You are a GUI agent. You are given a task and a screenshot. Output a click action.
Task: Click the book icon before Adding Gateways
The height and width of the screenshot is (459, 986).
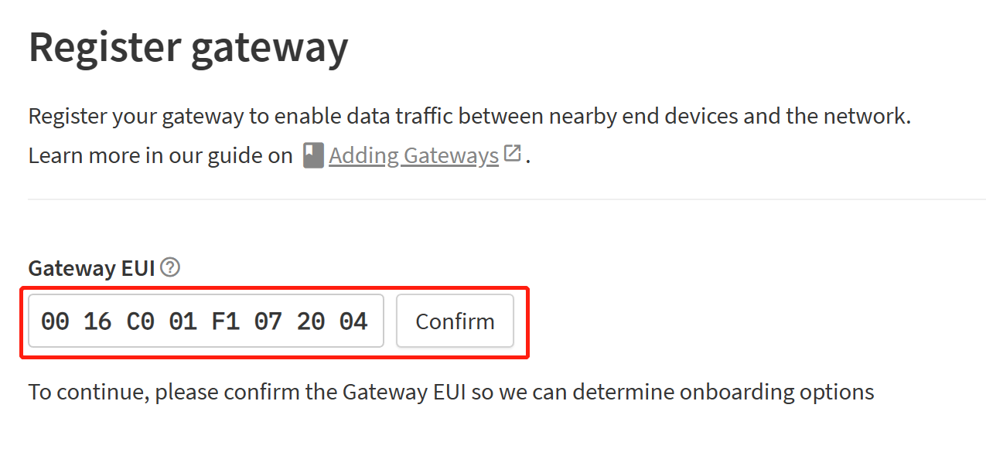tap(313, 155)
